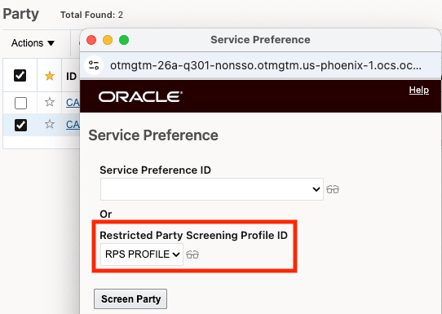Check the unchecked first row checkbox
Viewport: 442px width, 314px height.
pyautogui.click(x=20, y=103)
